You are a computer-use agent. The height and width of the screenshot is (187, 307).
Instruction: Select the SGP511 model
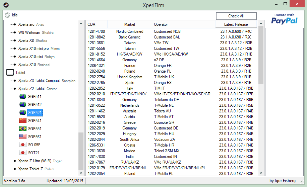(35, 97)
